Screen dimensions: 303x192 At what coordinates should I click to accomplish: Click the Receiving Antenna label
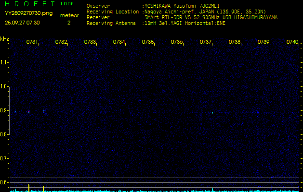click(x=111, y=24)
